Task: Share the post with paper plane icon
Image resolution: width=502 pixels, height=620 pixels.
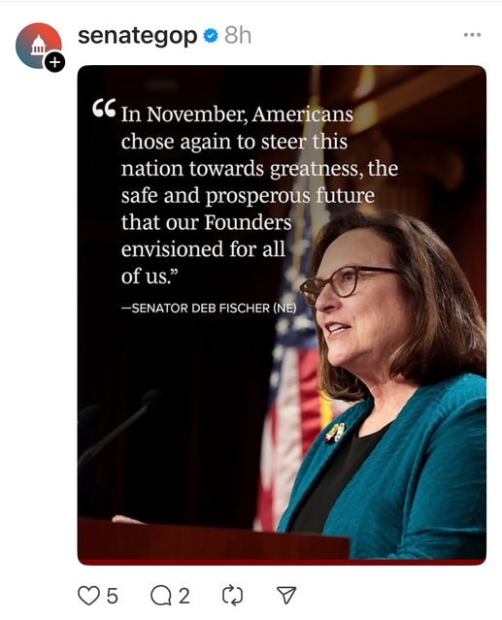Action: [x=286, y=595]
